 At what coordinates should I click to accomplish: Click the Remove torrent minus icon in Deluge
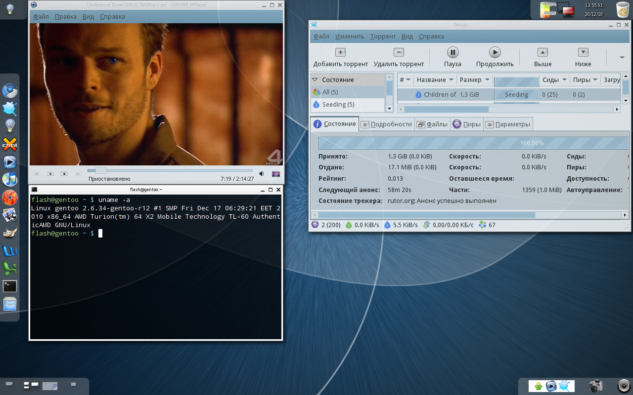[x=399, y=52]
